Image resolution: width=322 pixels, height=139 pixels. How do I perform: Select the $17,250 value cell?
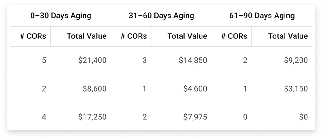(92, 117)
